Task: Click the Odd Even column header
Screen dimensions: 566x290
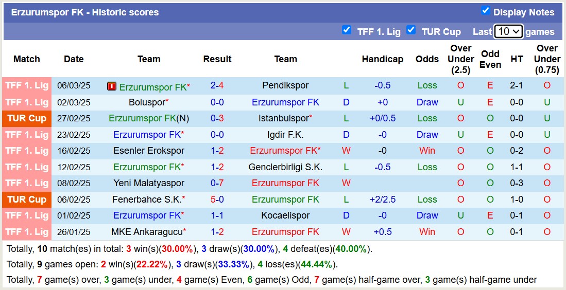Action: click(x=490, y=59)
